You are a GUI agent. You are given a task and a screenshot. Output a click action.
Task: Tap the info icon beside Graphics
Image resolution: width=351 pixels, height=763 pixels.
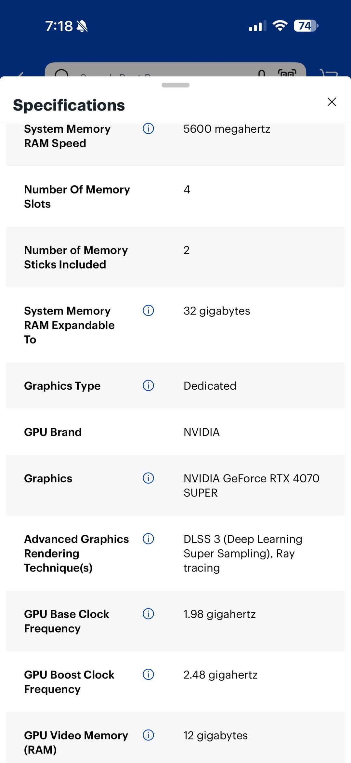(x=148, y=478)
